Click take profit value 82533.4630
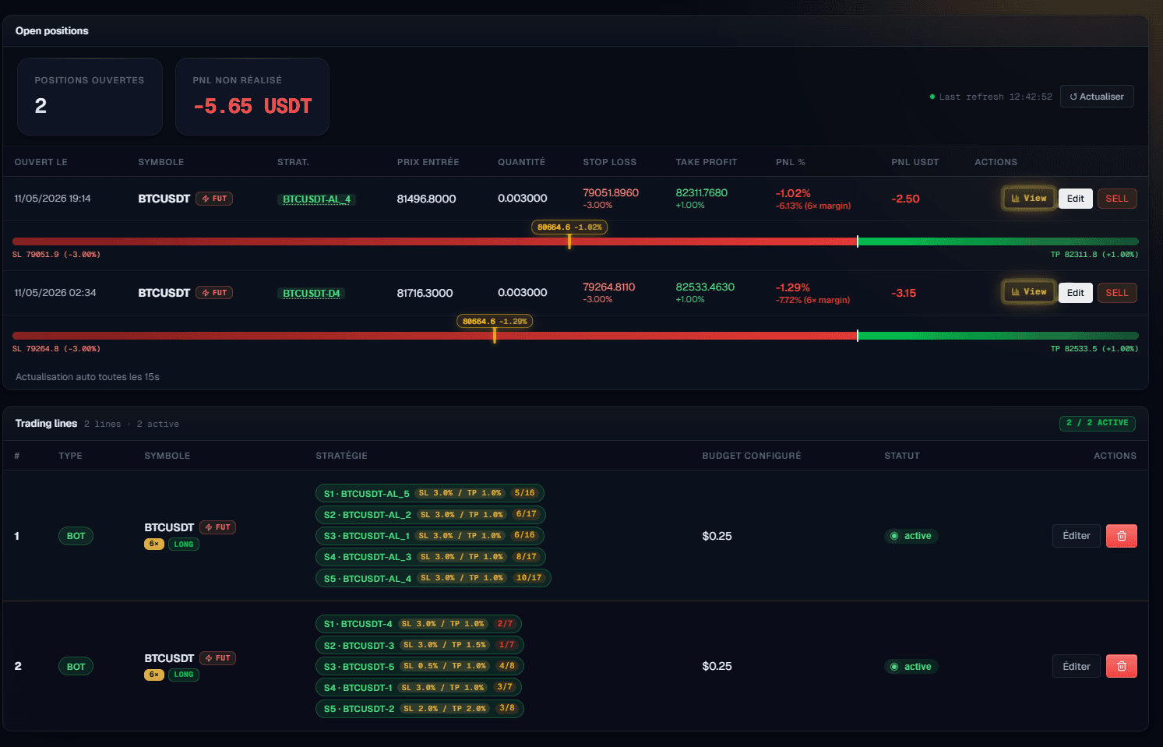 click(705, 287)
